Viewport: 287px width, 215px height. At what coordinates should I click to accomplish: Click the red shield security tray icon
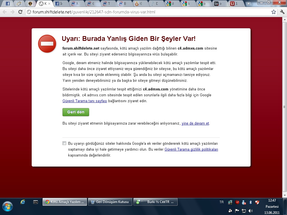pos(257,202)
